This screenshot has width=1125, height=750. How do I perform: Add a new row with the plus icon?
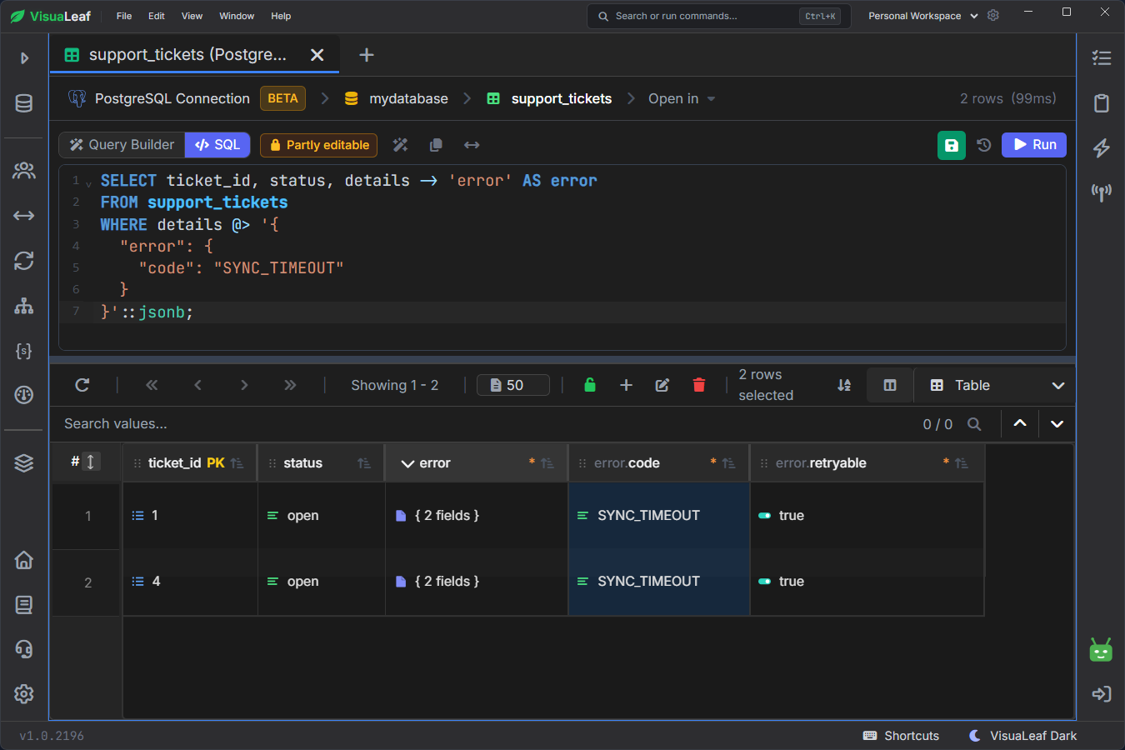(x=627, y=385)
